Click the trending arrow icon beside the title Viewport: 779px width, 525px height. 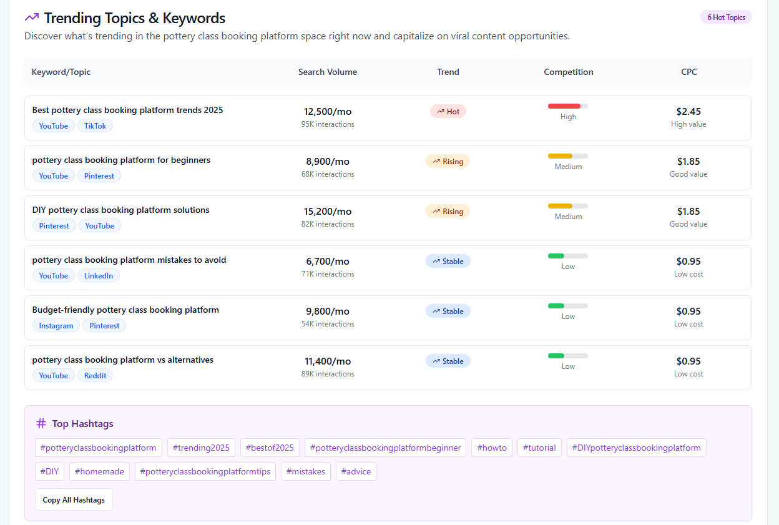click(x=32, y=17)
